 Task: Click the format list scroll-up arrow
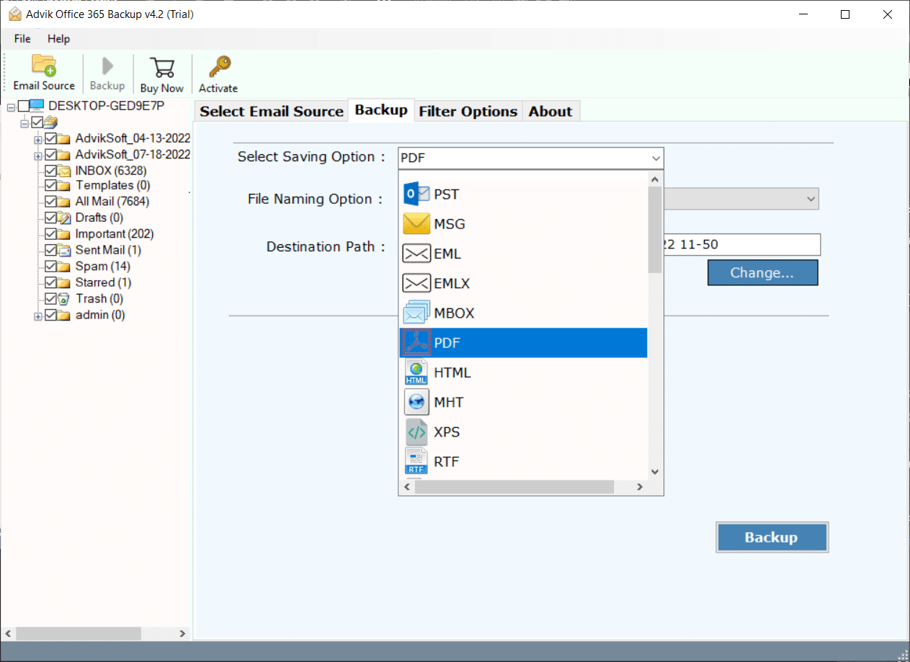point(655,180)
